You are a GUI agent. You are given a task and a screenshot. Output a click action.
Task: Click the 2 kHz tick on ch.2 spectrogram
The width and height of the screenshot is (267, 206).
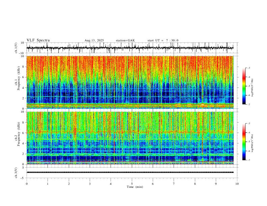23,154
